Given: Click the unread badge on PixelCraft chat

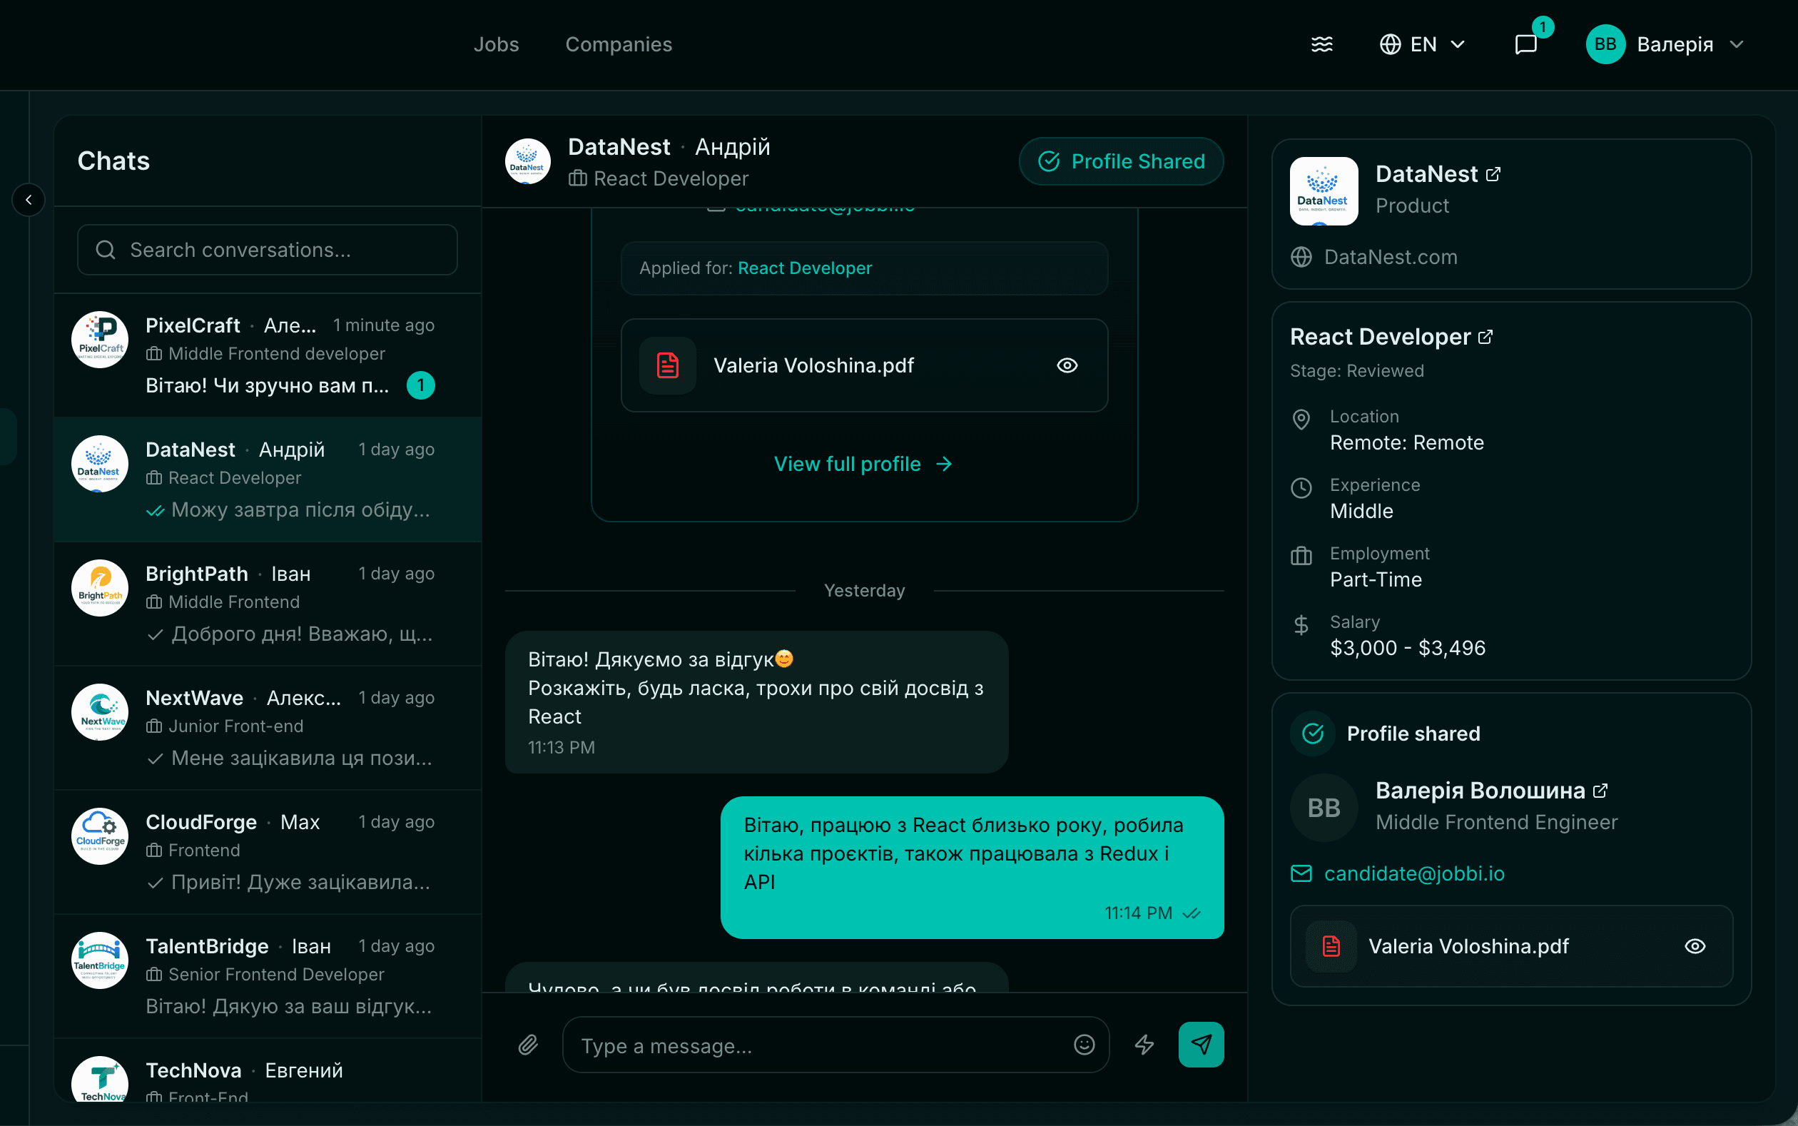Looking at the screenshot, I should coord(421,385).
